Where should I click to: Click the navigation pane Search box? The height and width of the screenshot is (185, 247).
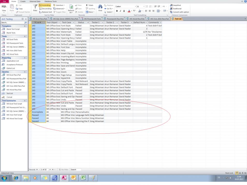13,23
